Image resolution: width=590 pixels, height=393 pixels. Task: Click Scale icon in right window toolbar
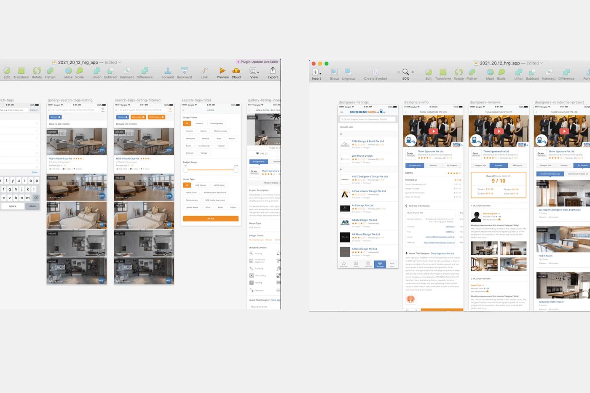click(501, 72)
